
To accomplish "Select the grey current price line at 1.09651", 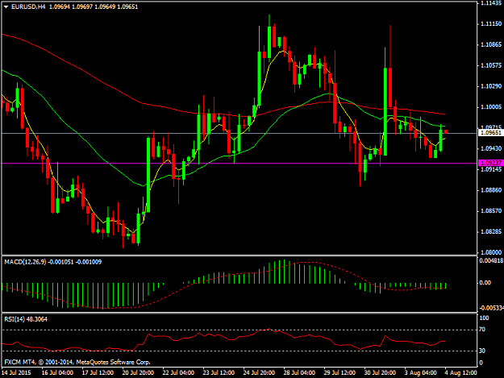I will tap(240, 133).
